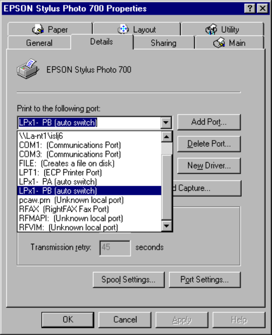This screenshot has height=335, width=272.
Task: Choose COM1: (Communications Port)
Action: pyautogui.click(x=89, y=145)
